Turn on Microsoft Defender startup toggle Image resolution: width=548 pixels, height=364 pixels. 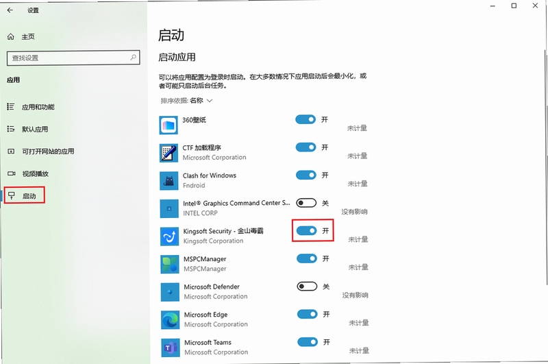(x=307, y=287)
